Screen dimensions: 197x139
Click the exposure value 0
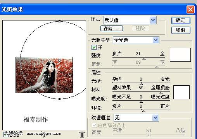tap(141, 97)
